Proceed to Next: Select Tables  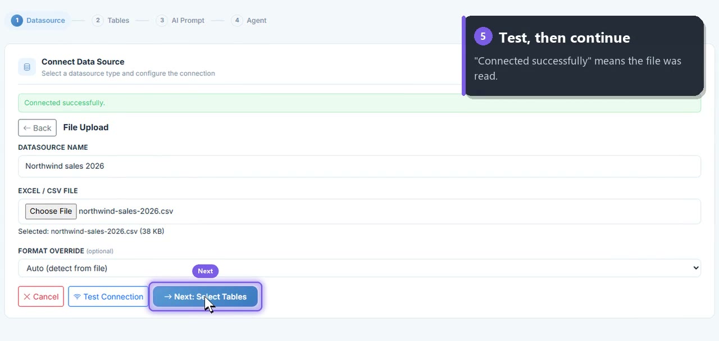click(x=205, y=297)
